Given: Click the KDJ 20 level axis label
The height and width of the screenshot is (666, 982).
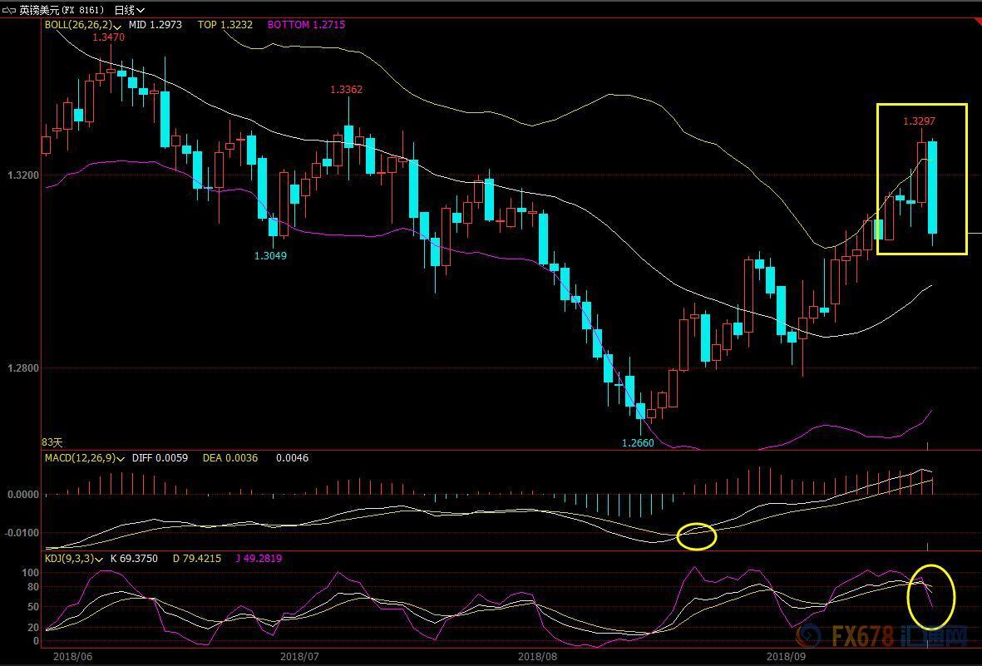Looking at the screenshot, I should 33,627.
